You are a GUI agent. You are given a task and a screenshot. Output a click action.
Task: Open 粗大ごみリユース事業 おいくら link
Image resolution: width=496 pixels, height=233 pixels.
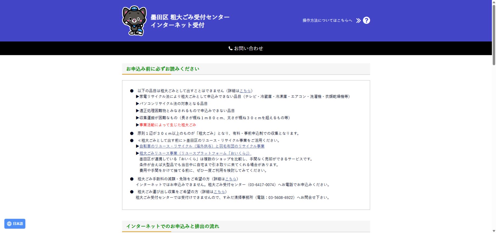click(195, 153)
